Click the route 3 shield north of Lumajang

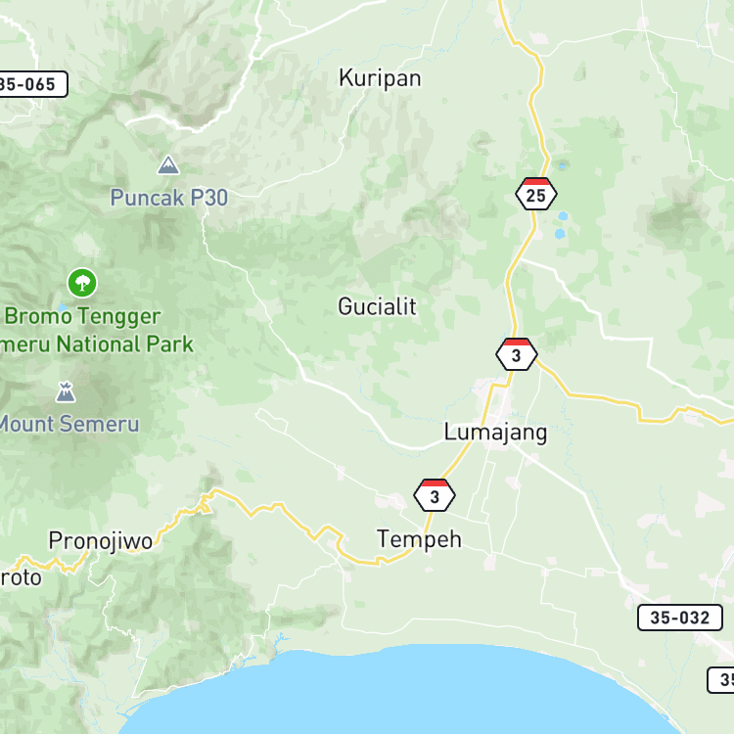517,354
